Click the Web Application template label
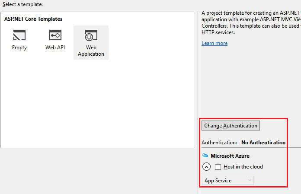This screenshot has width=301, height=194. (91, 51)
